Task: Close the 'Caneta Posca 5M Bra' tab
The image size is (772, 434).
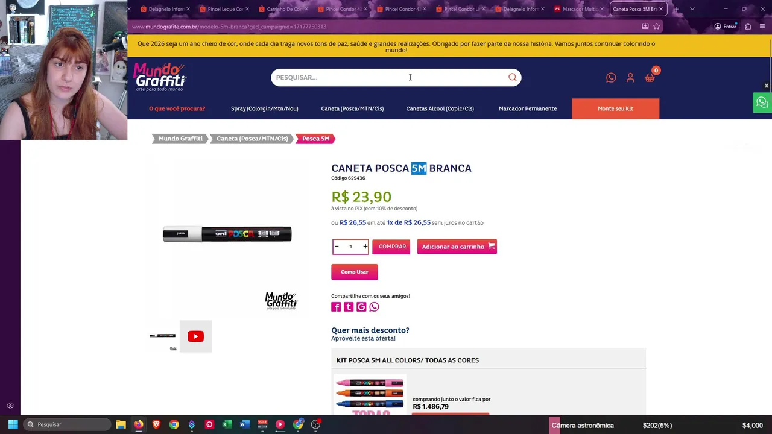Action: (x=661, y=9)
